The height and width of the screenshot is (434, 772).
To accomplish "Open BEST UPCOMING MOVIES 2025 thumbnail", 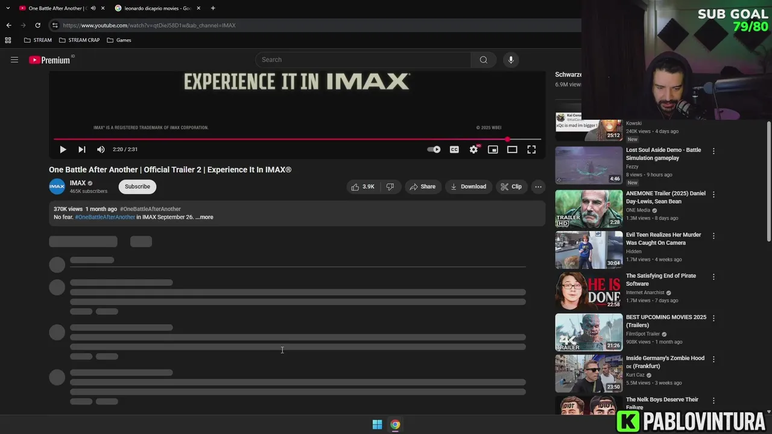I will pyautogui.click(x=589, y=332).
